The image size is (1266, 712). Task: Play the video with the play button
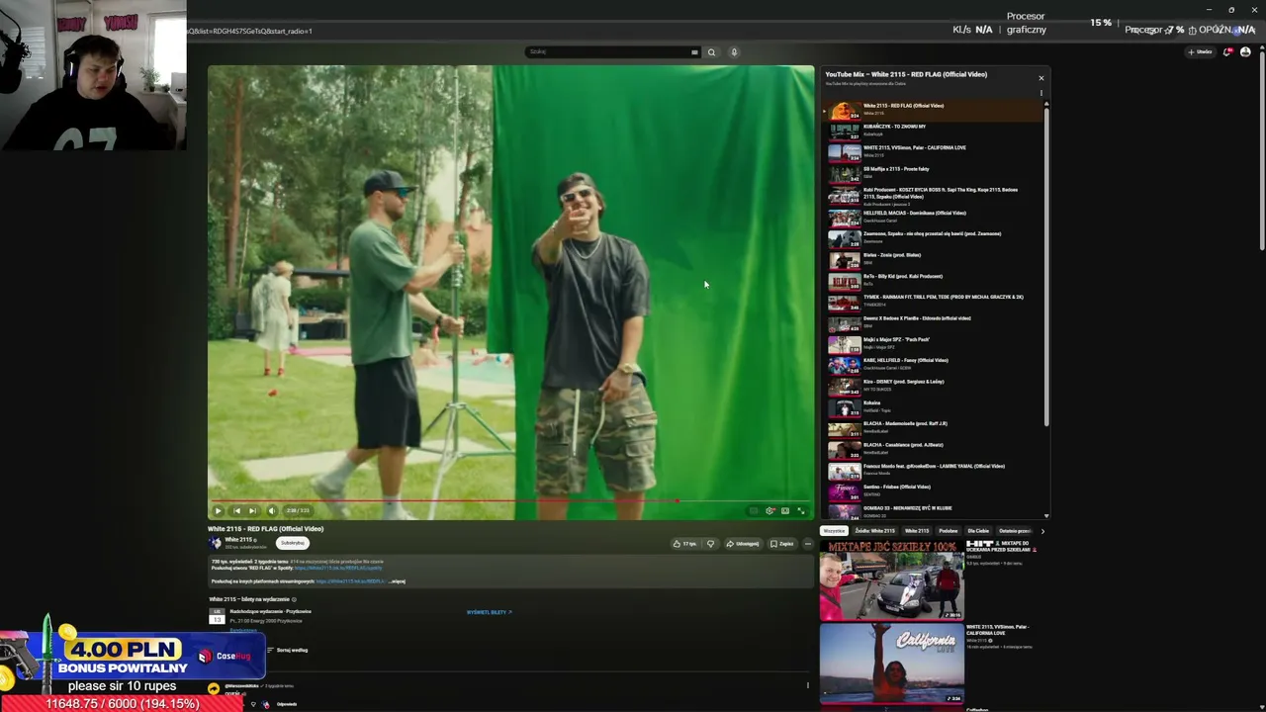point(219,510)
